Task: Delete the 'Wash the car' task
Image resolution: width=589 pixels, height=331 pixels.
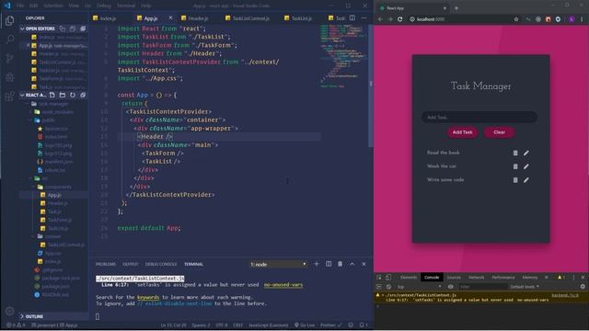Action: (515, 166)
